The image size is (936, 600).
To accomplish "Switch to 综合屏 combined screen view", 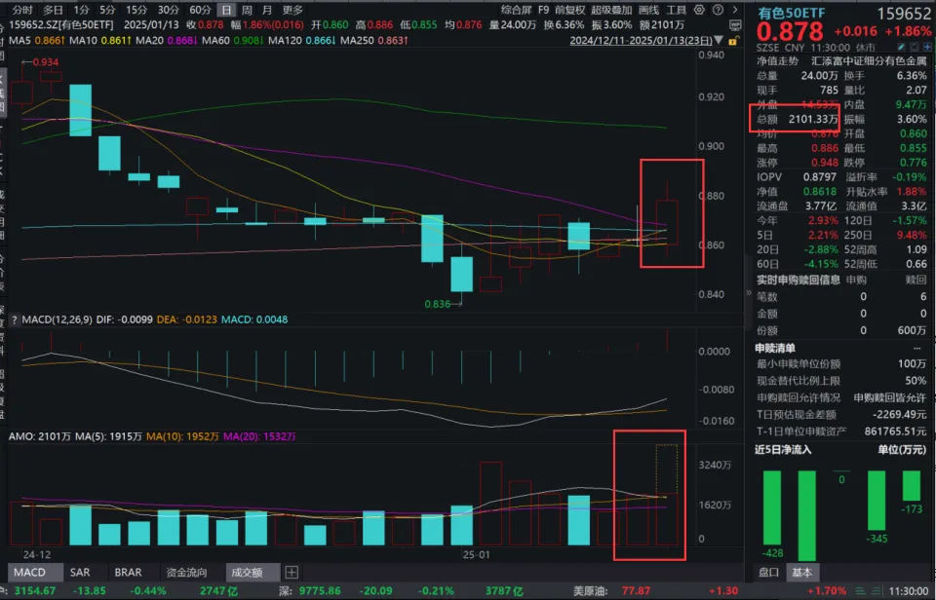I will click(515, 10).
